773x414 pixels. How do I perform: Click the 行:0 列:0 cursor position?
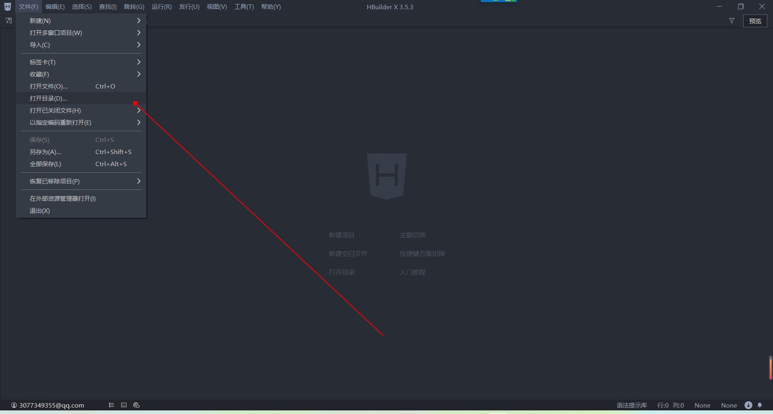point(670,405)
